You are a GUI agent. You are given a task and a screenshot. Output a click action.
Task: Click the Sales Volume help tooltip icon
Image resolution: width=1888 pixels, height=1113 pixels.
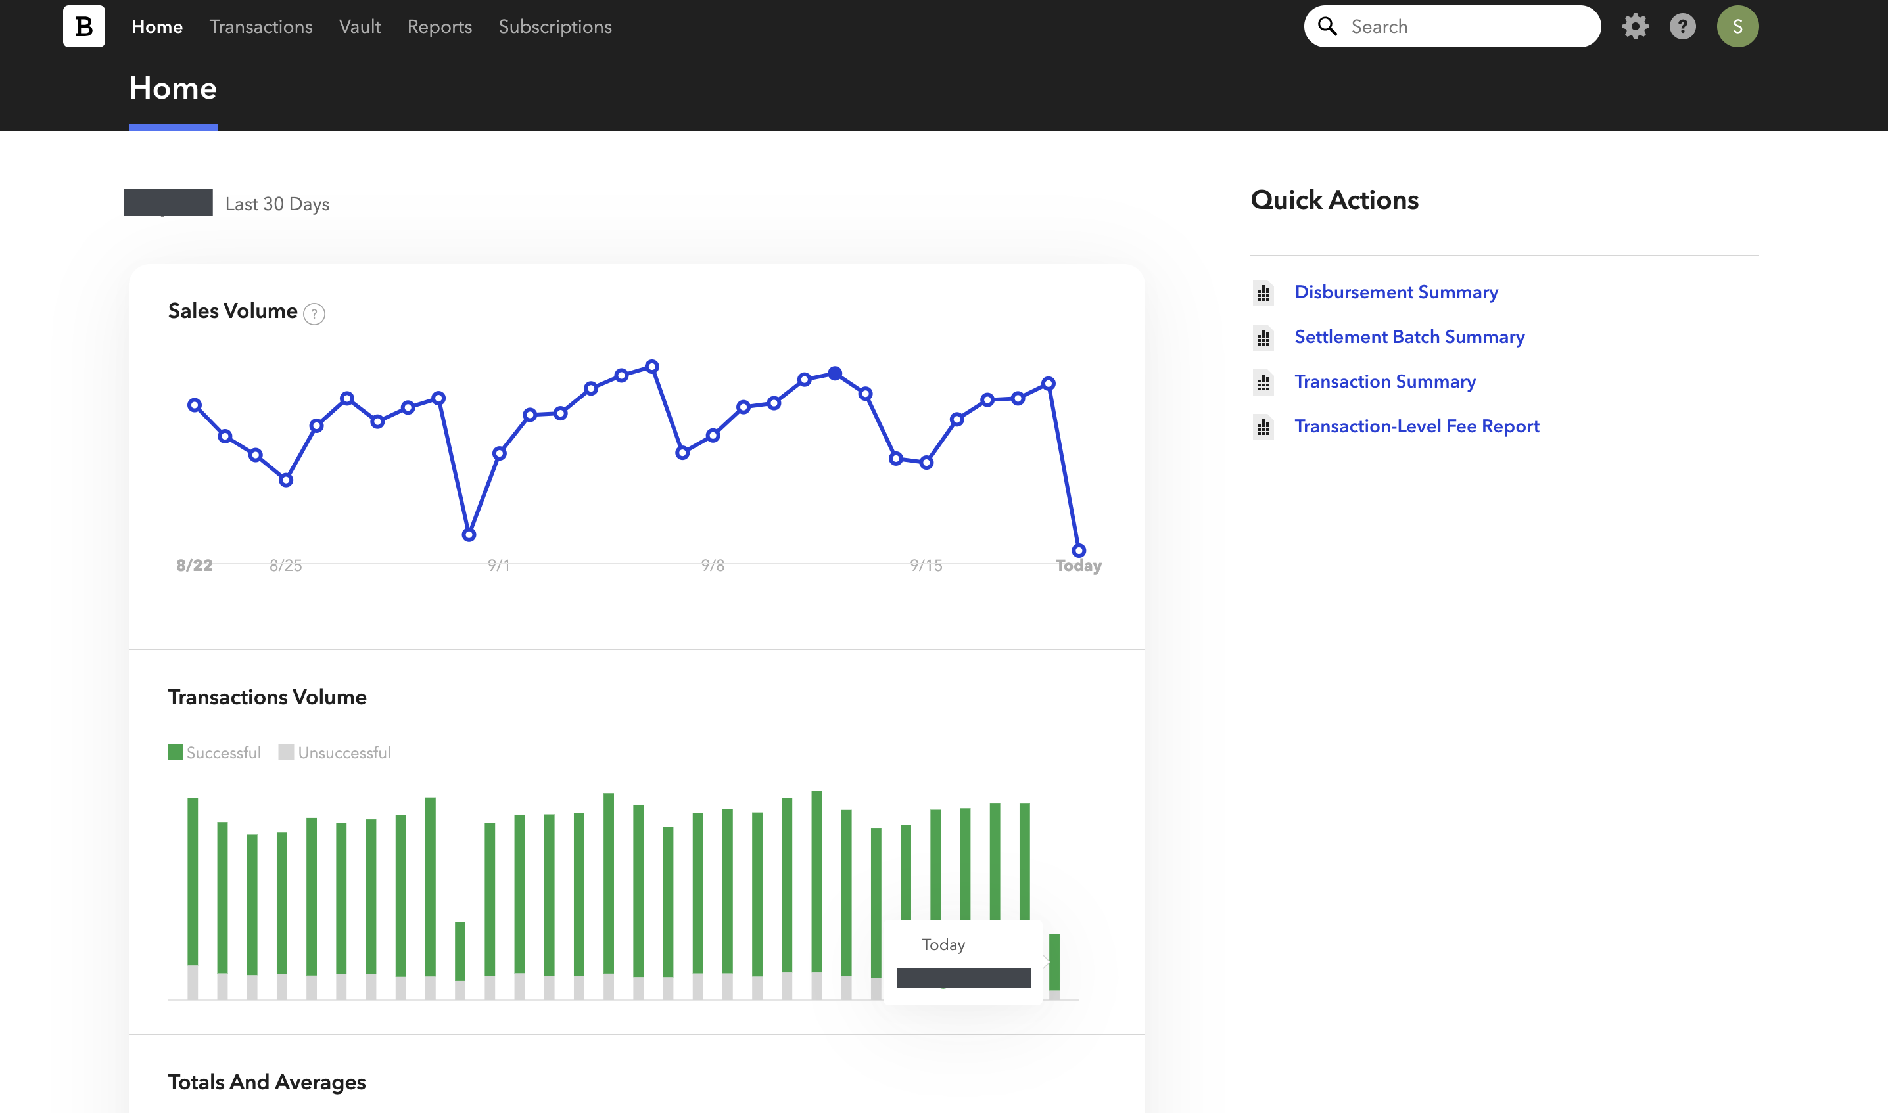click(x=314, y=313)
